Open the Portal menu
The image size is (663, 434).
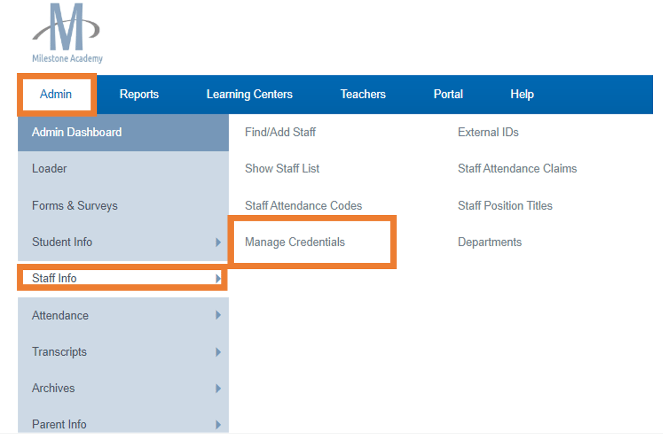(448, 94)
